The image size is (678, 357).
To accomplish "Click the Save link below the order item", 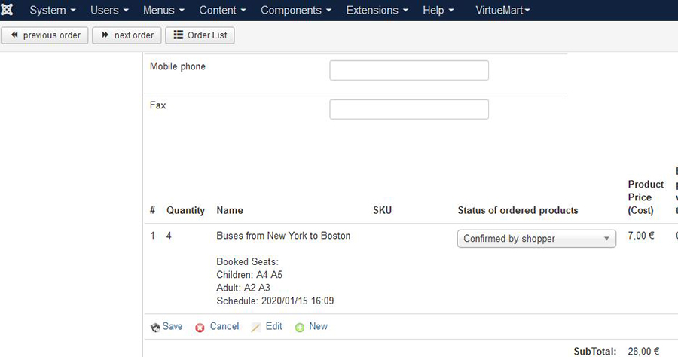I will pos(172,327).
